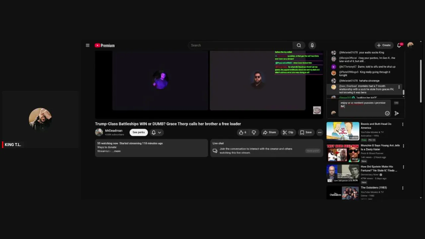The height and width of the screenshot is (239, 425).
Task: Click the video title Trump-Class Battleships
Action: tap(168, 124)
